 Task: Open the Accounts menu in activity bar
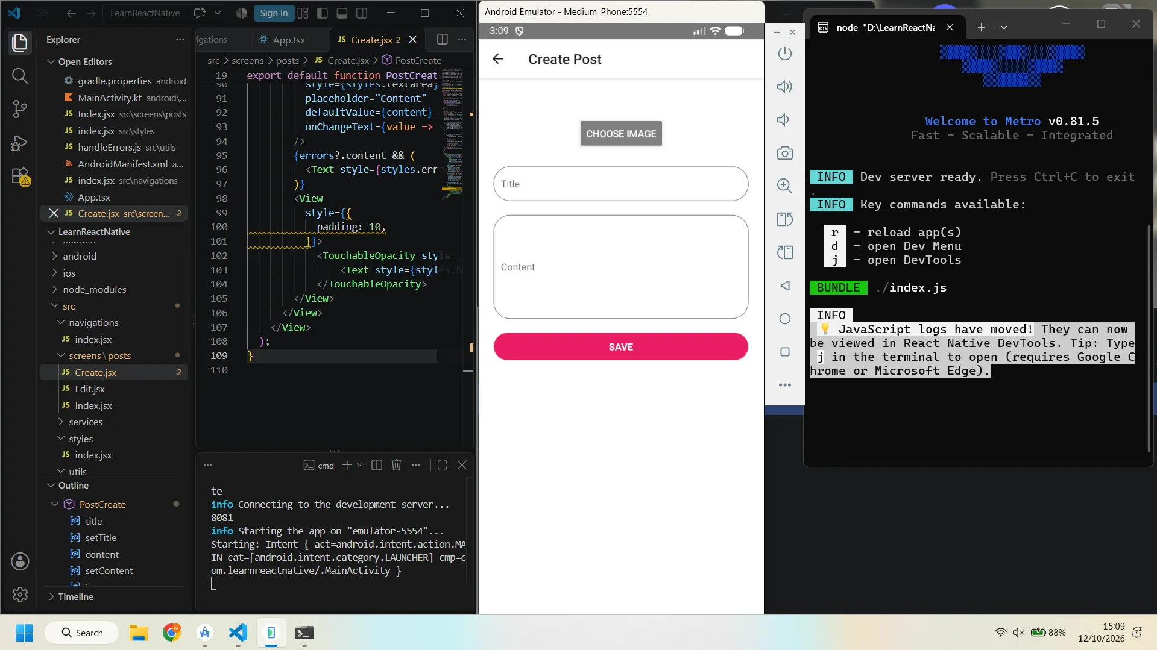pyautogui.click(x=20, y=561)
